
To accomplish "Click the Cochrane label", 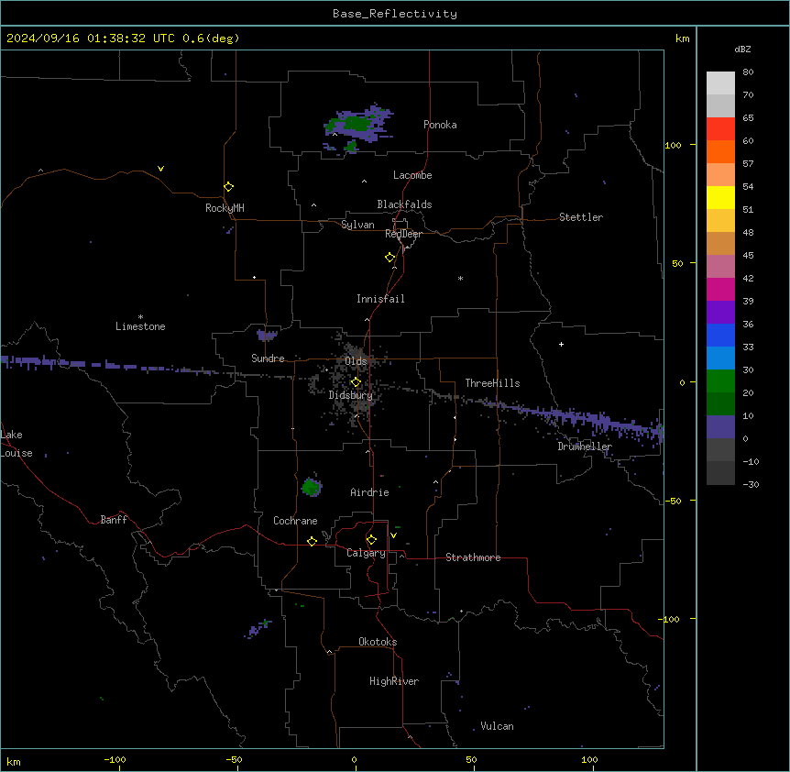I will 295,521.
